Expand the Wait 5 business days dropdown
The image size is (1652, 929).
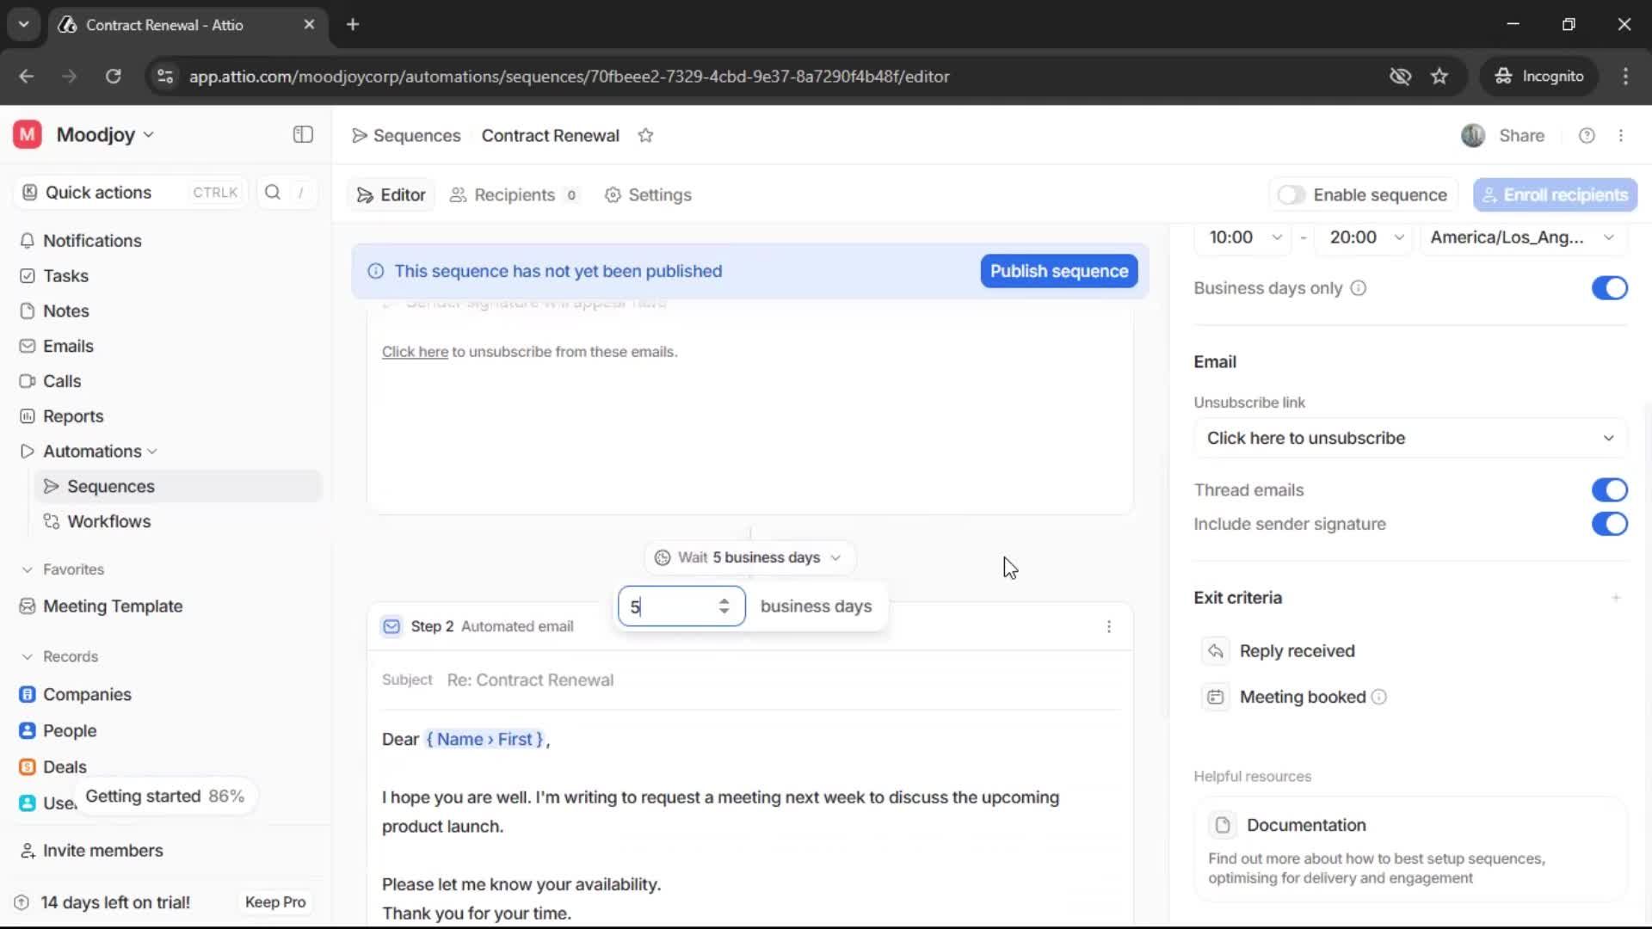pos(749,557)
